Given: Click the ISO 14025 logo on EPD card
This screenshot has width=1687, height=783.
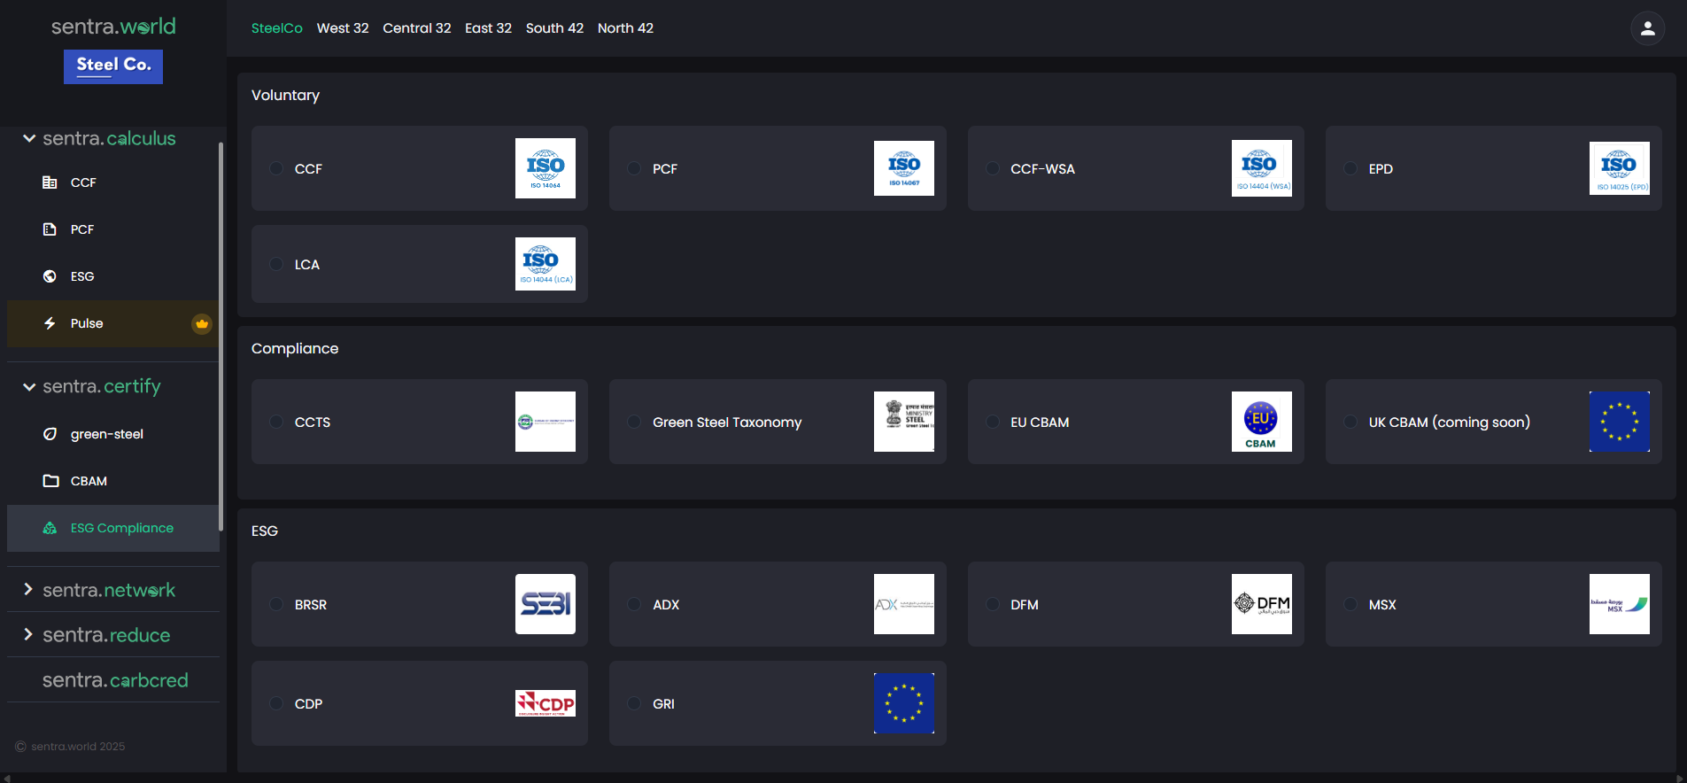Looking at the screenshot, I should pos(1619,168).
